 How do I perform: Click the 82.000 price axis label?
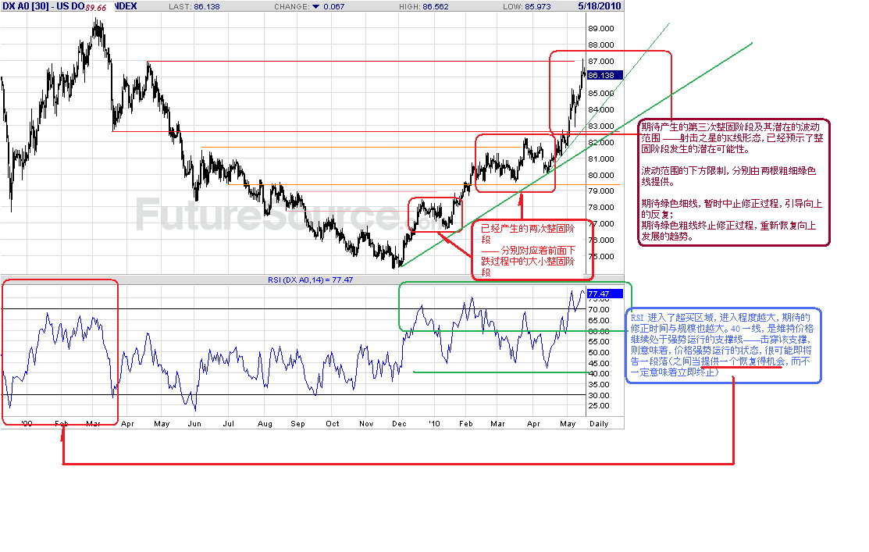pyautogui.click(x=601, y=142)
